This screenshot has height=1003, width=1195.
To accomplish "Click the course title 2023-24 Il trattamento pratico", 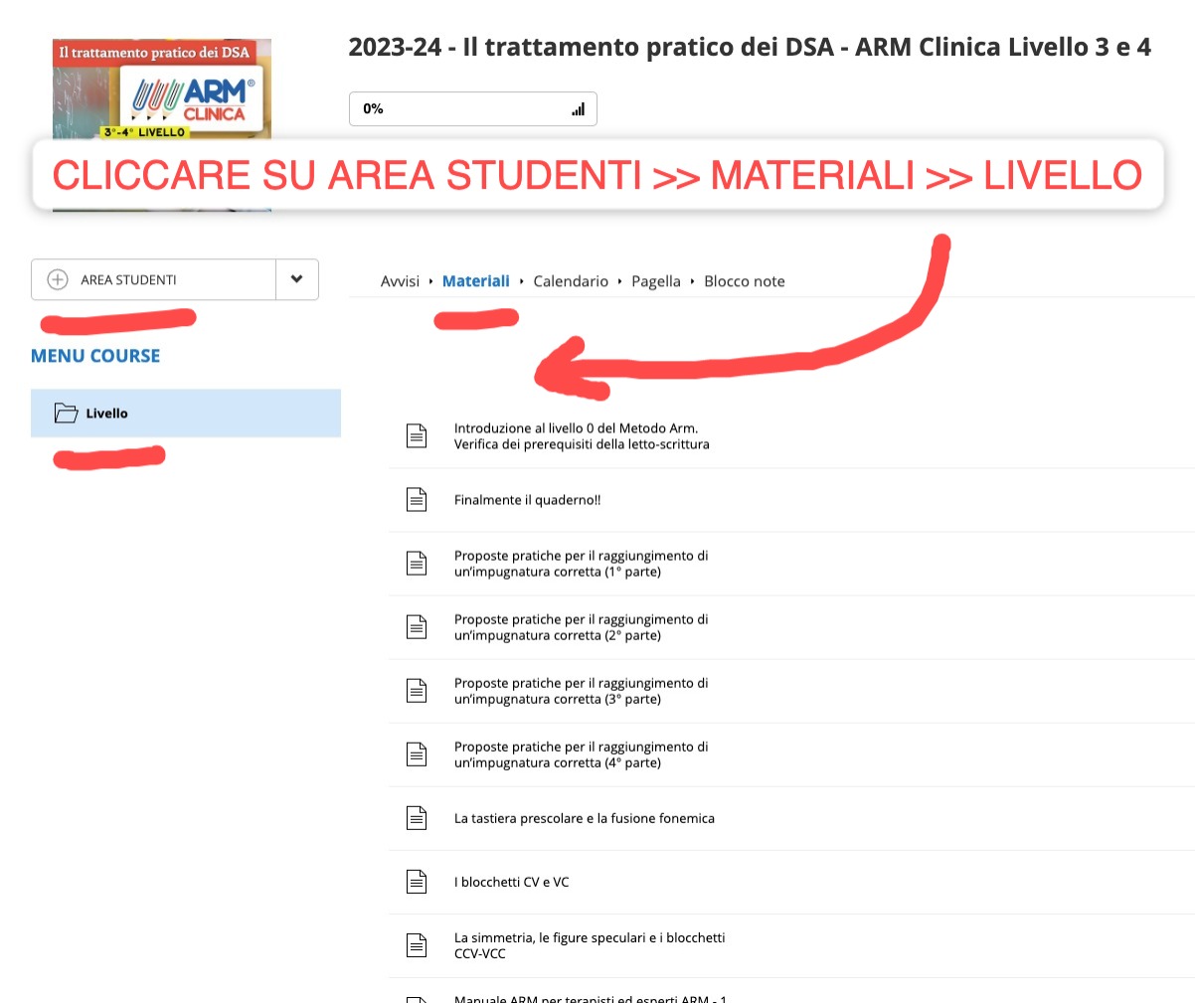I will (x=750, y=47).
